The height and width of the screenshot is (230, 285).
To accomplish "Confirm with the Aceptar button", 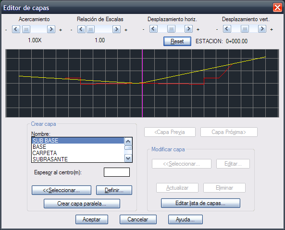I will click(92, 219).
